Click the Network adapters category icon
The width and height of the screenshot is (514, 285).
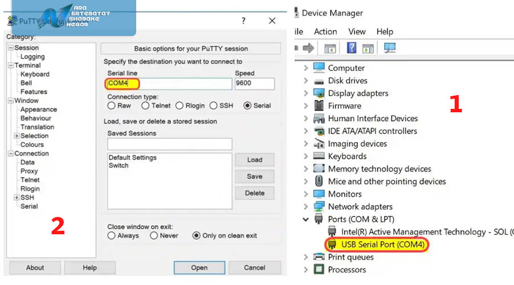pyautogui.click(x=319, y=206)
